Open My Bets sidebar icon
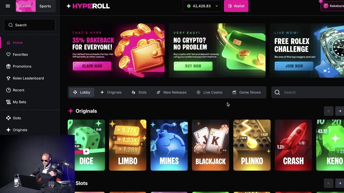The height and width of the screenshot is (193, 344). [8, 102]
